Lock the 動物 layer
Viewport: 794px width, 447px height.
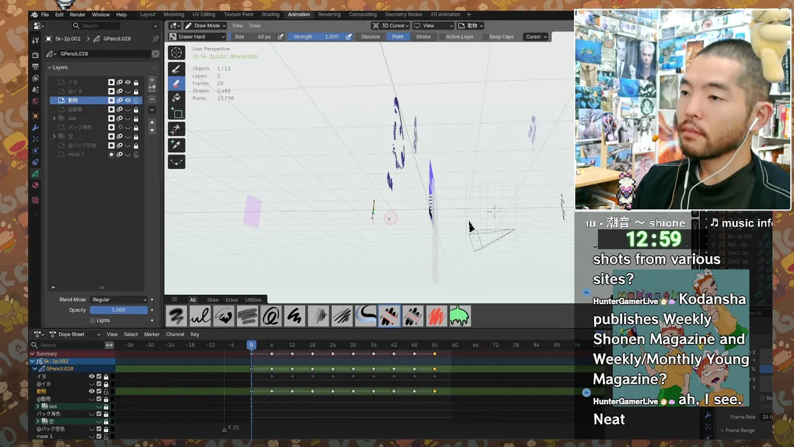tap(136, 100)
